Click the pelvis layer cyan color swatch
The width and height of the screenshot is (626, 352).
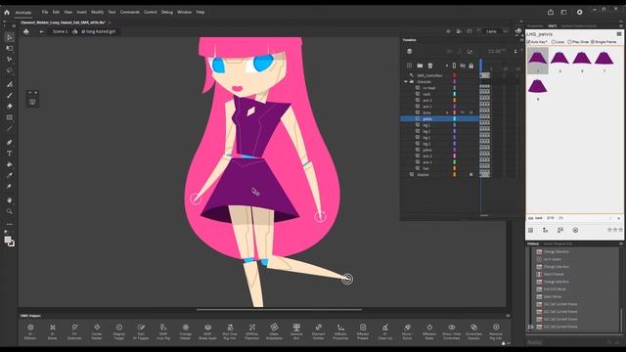[x=454, y=119]
